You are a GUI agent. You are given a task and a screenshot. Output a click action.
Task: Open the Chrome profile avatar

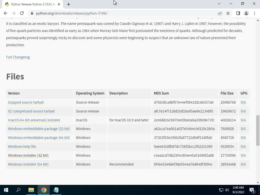[x=246, y=13]
